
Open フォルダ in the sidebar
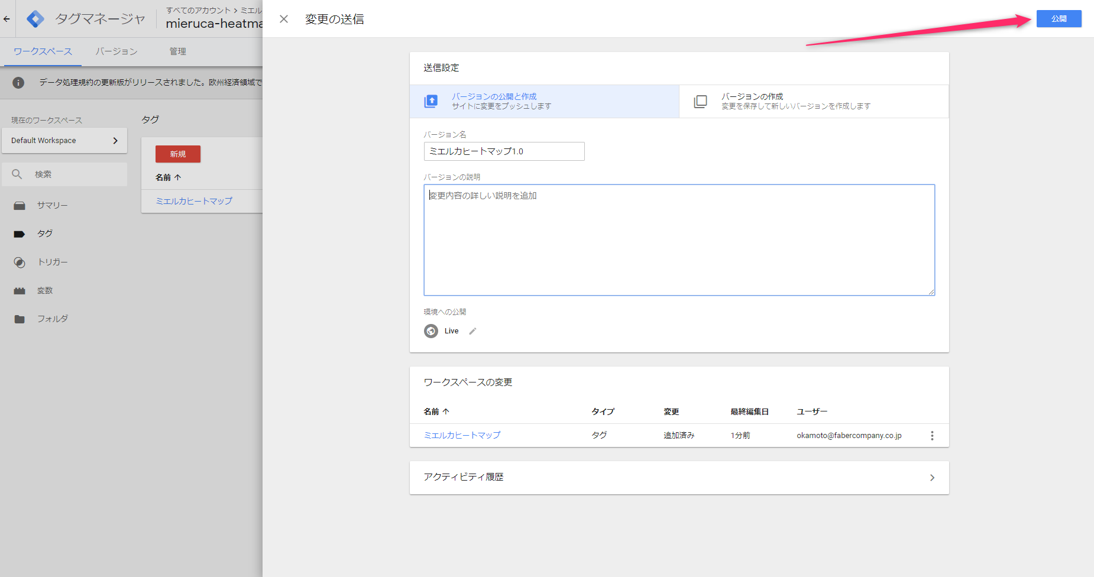[x=53, y=319]
